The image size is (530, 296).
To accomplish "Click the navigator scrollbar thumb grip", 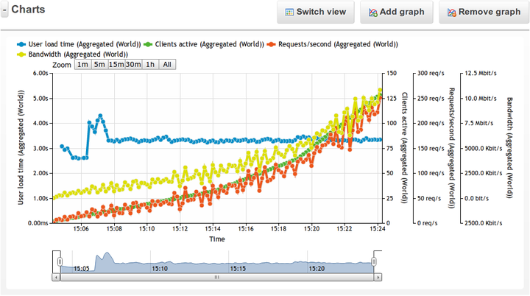I will point(216,278).
